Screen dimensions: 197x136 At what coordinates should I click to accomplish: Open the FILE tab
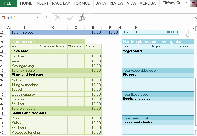pyautogui.click(x=8, y=3)
